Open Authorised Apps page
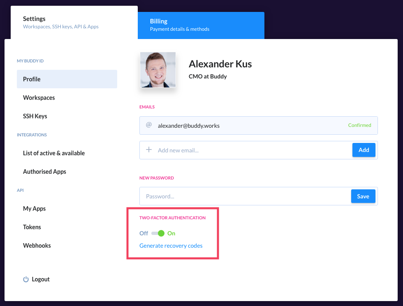 (x=44, y=172)
